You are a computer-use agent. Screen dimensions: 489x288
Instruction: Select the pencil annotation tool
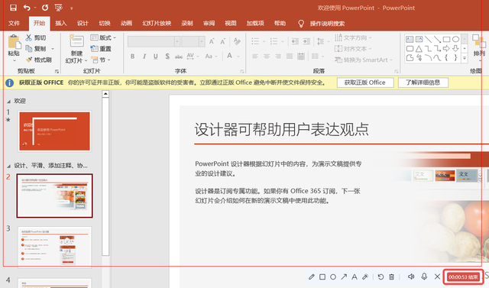pyautogui.click(x=311, y=277)
